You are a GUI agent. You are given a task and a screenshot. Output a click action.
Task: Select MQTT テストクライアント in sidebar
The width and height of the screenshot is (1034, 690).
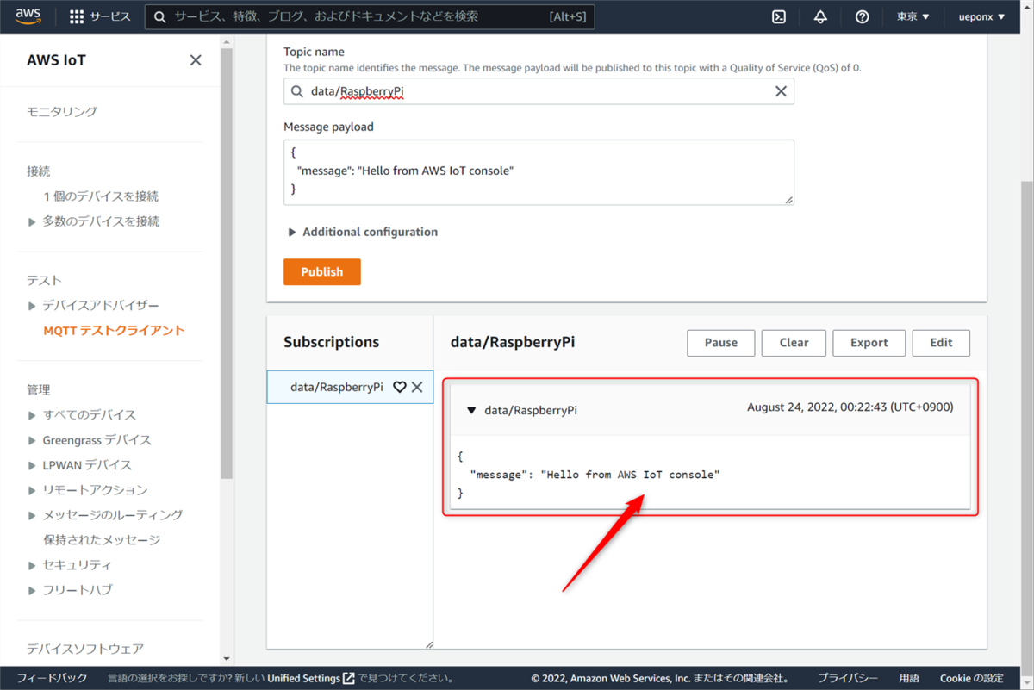(x=114, y=330)
